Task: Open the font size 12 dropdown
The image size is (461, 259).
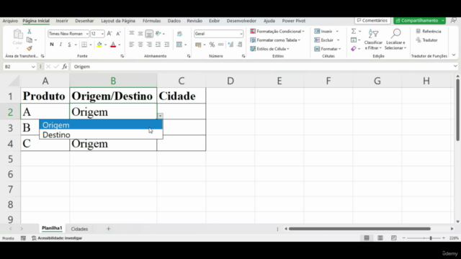Action: coord(102,34)
